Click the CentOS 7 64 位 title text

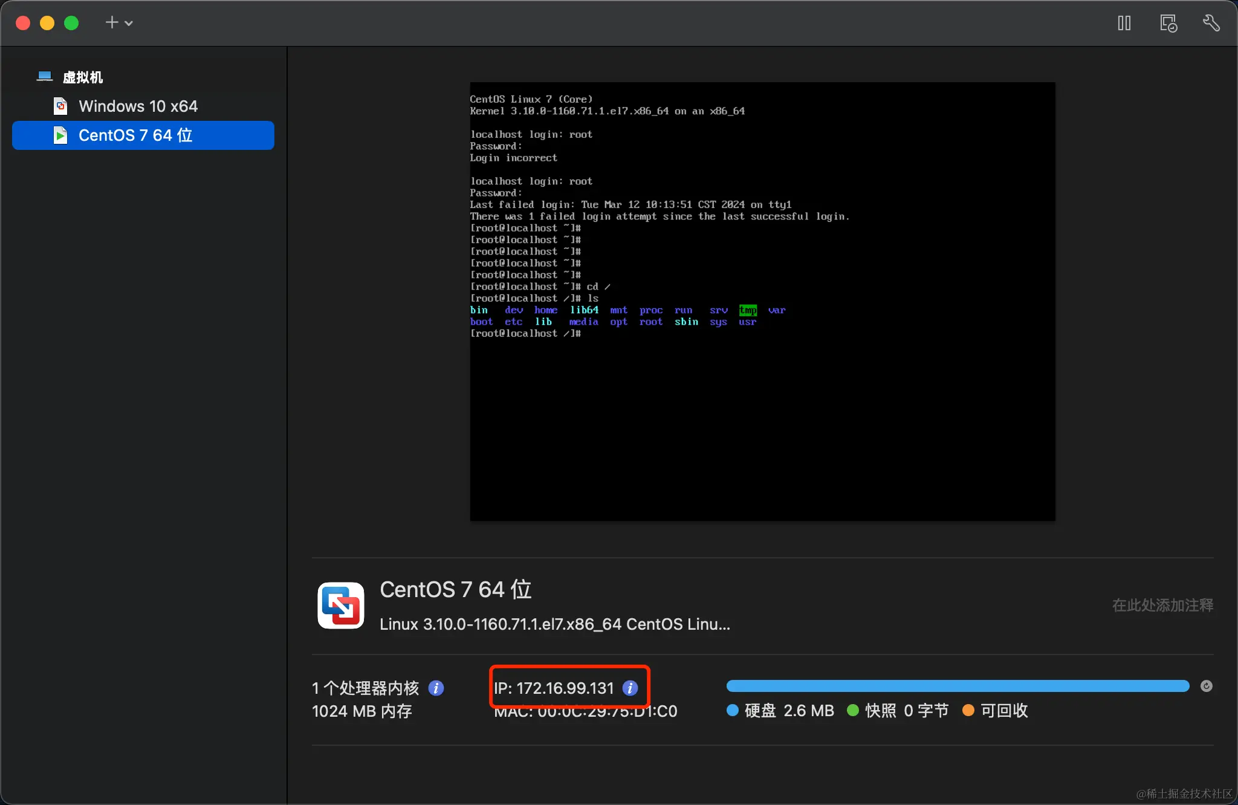pyautogui.click(x=455, y=589)
